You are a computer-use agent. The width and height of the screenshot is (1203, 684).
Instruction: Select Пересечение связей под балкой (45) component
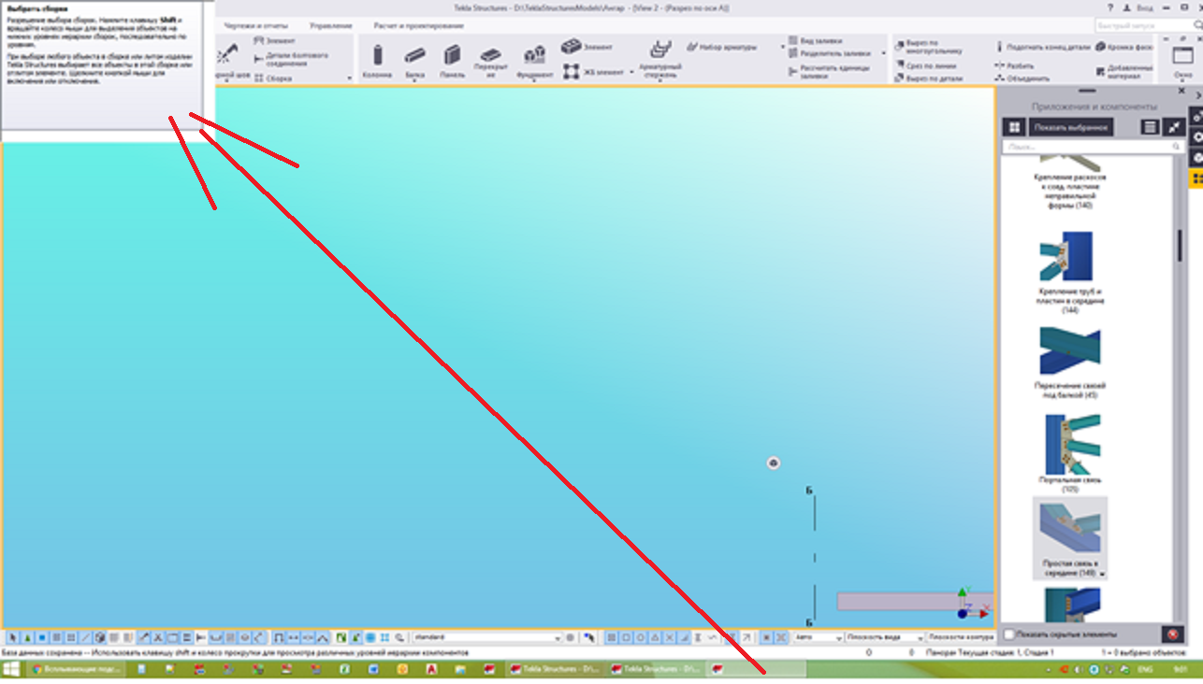[1071, 363]
